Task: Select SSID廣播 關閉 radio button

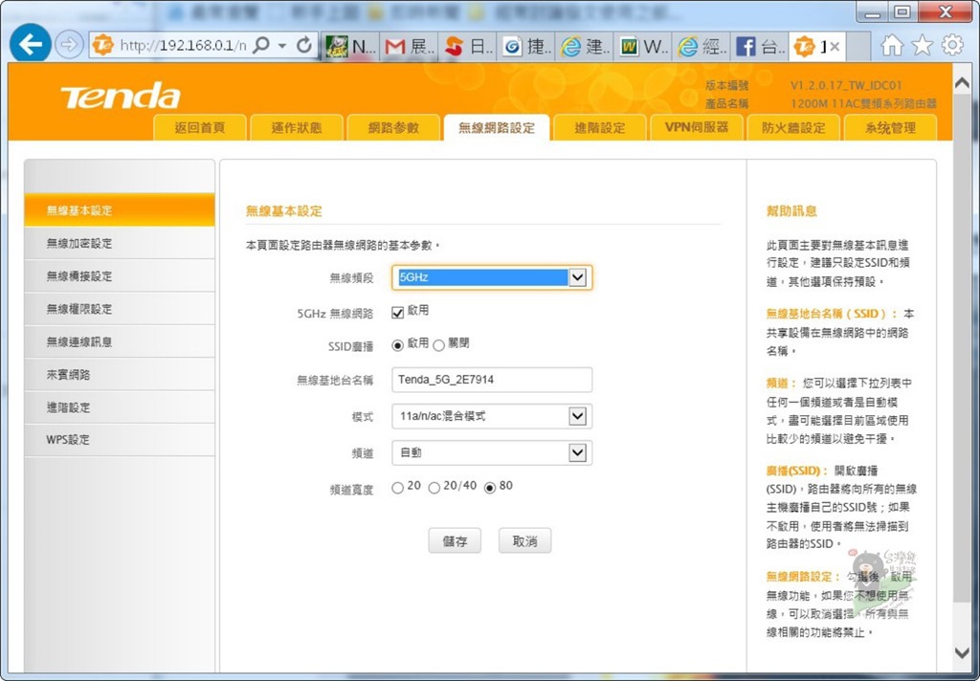Action: [439, 344]
